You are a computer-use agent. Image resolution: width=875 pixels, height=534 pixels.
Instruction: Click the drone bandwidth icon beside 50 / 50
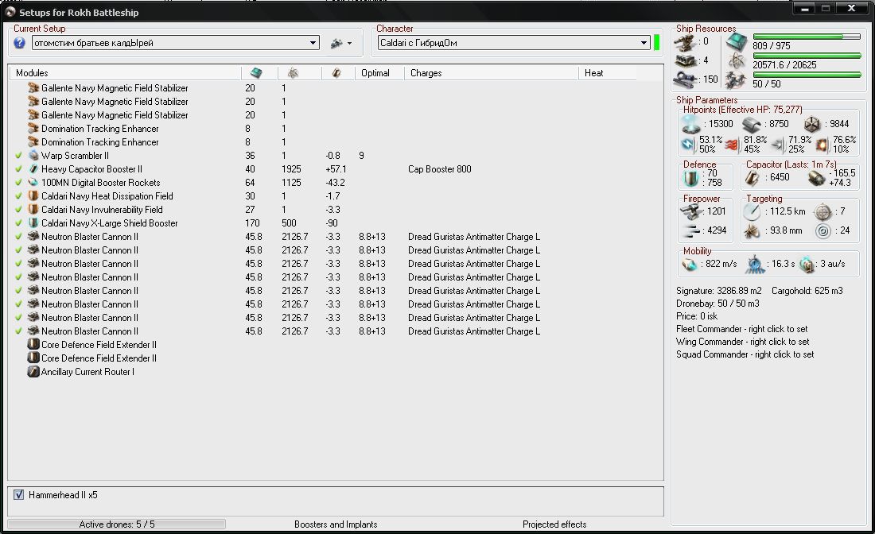point(737,81)
